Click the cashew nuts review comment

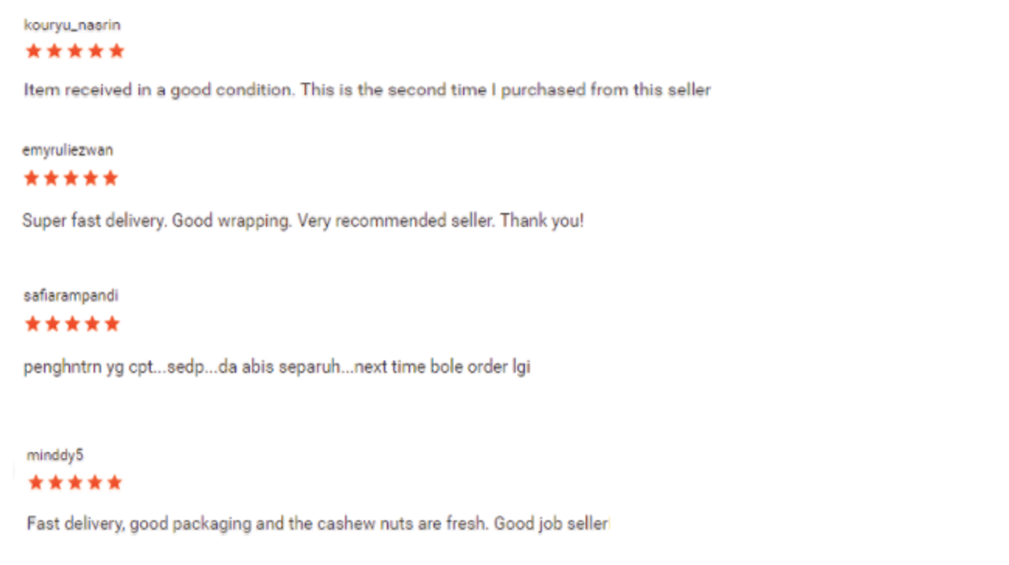317,524
